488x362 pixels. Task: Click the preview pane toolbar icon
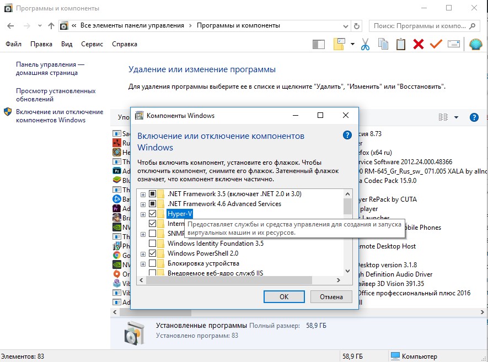(x=318, y=44)
